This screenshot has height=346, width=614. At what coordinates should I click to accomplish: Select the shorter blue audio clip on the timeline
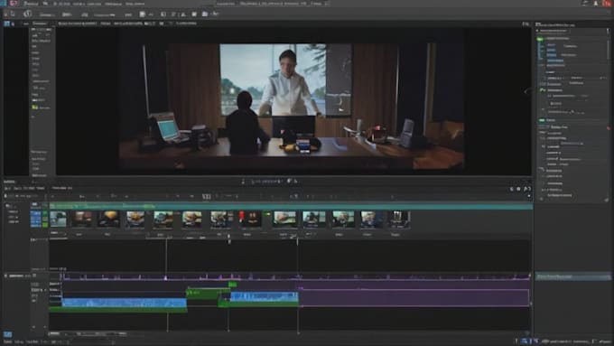[264, 297]
